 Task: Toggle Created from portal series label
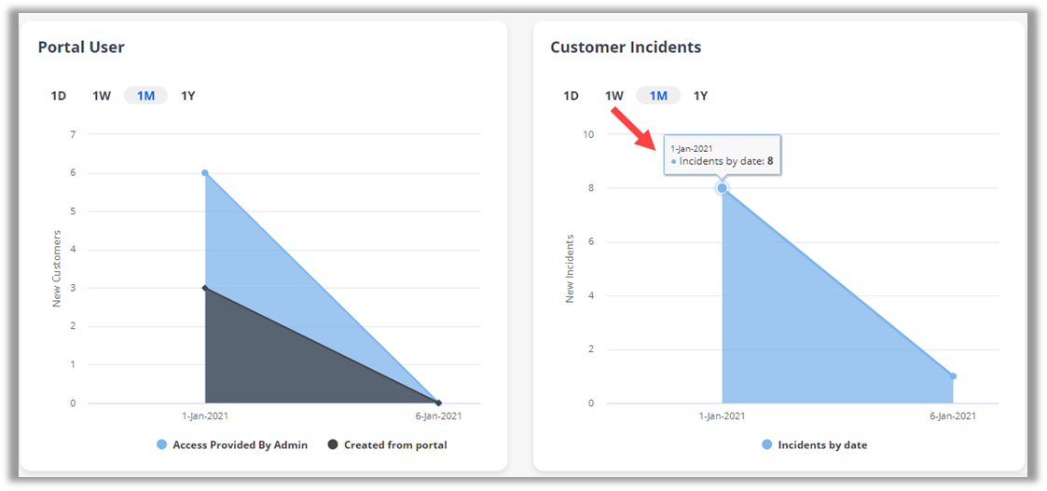(x=395, y=445)
